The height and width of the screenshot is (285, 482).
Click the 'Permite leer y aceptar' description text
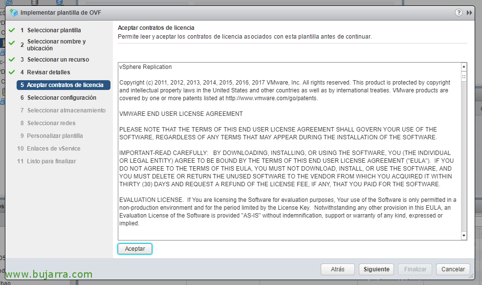point(245,37)
